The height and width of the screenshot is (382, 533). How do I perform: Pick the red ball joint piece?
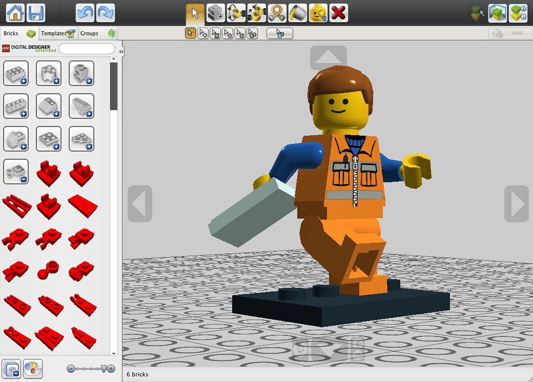48,270
